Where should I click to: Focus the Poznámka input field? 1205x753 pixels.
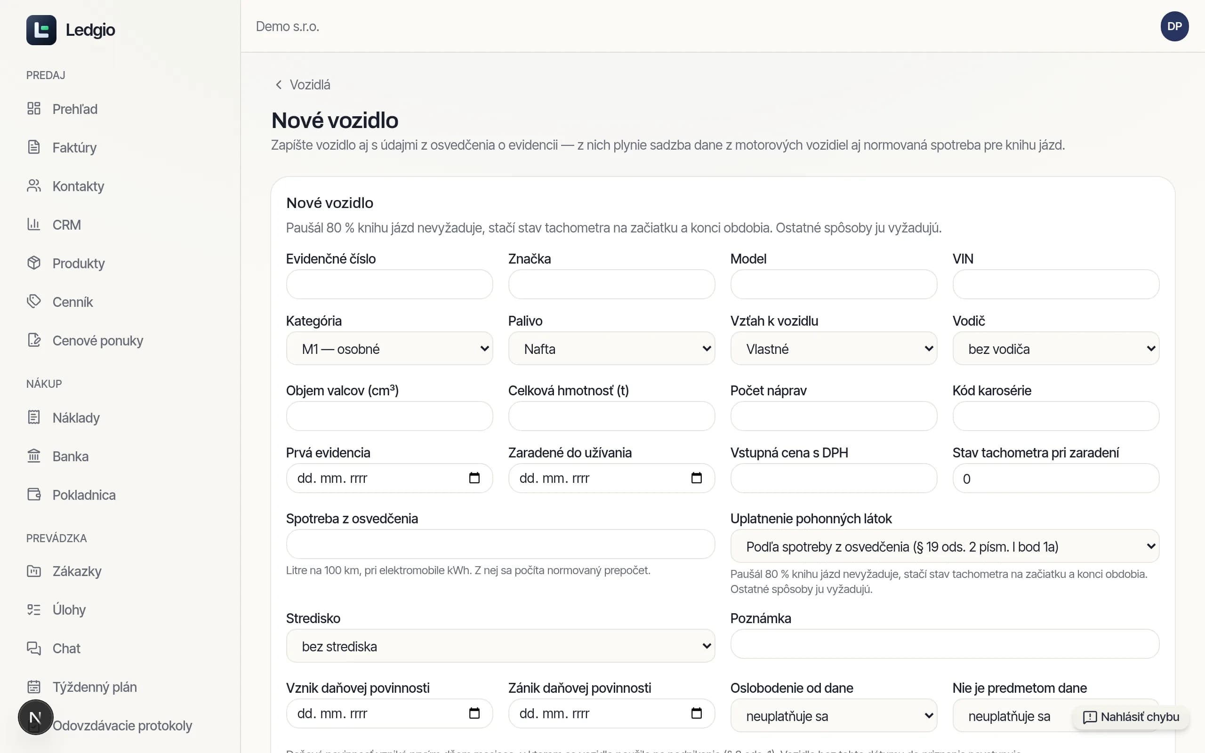[945, 643]
